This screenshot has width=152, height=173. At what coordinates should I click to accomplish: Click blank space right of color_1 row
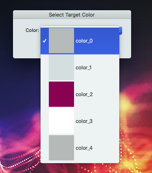(x=105, y=67)
